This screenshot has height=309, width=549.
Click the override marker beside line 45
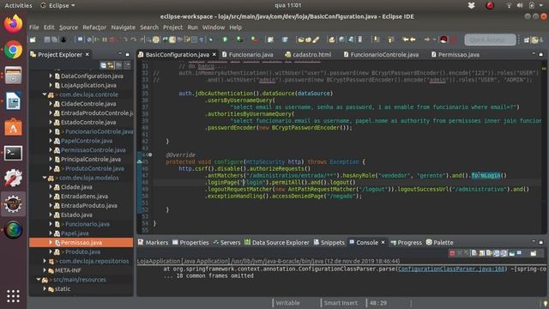pyautogui.click(x=140, y=162)
